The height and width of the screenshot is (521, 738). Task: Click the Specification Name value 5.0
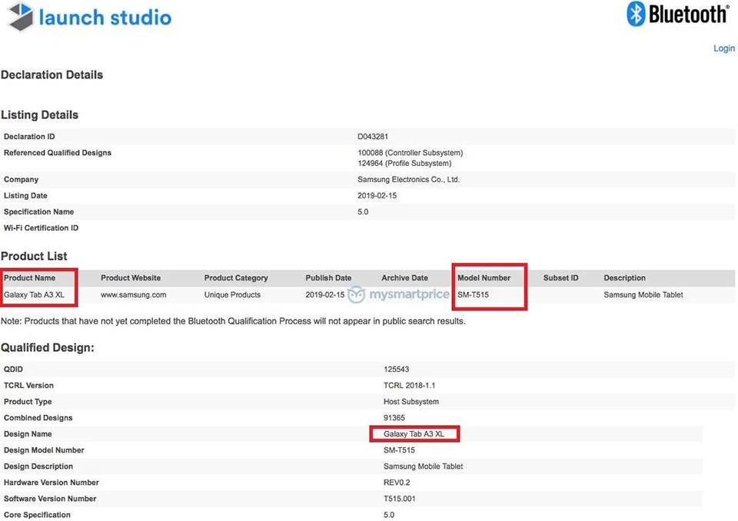(363, 212)
